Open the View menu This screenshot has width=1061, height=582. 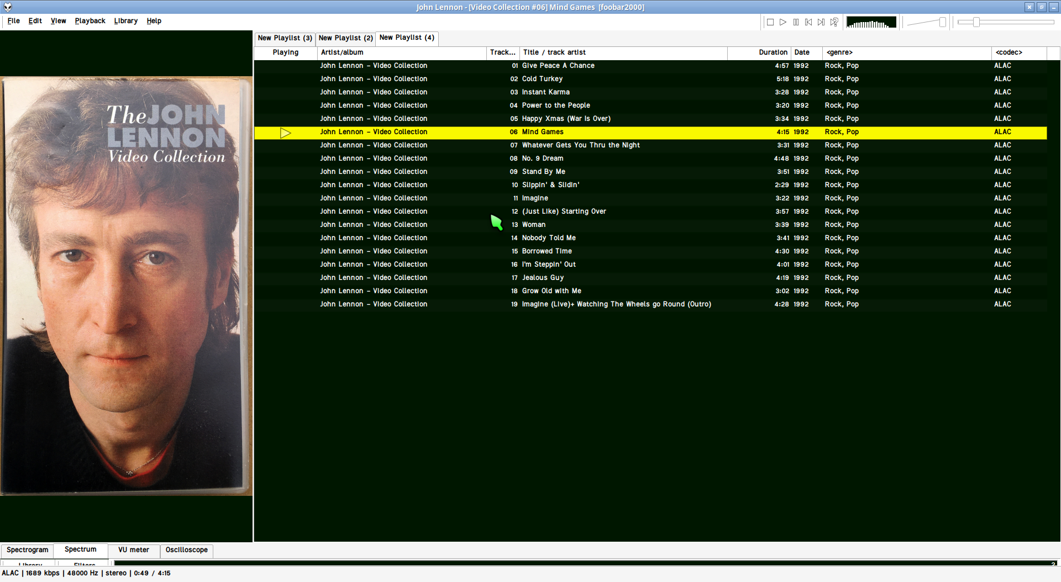coord(58,21)
